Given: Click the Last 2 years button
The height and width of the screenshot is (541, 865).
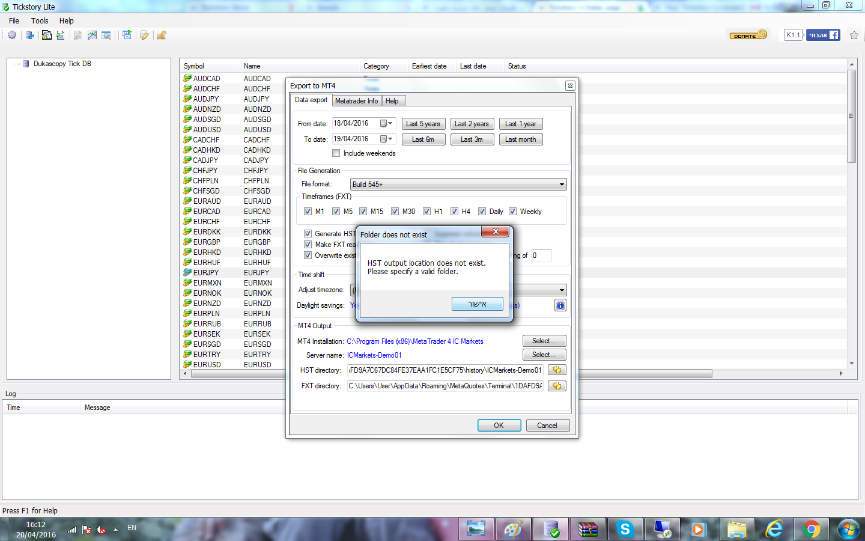Looking at the screenshot, I should [472, 124].
